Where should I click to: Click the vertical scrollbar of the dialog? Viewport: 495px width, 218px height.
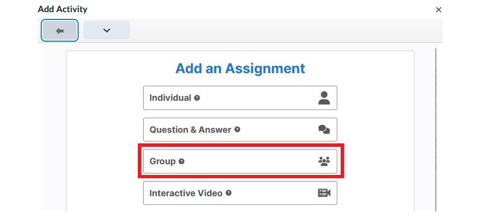(x=436, y=130)
